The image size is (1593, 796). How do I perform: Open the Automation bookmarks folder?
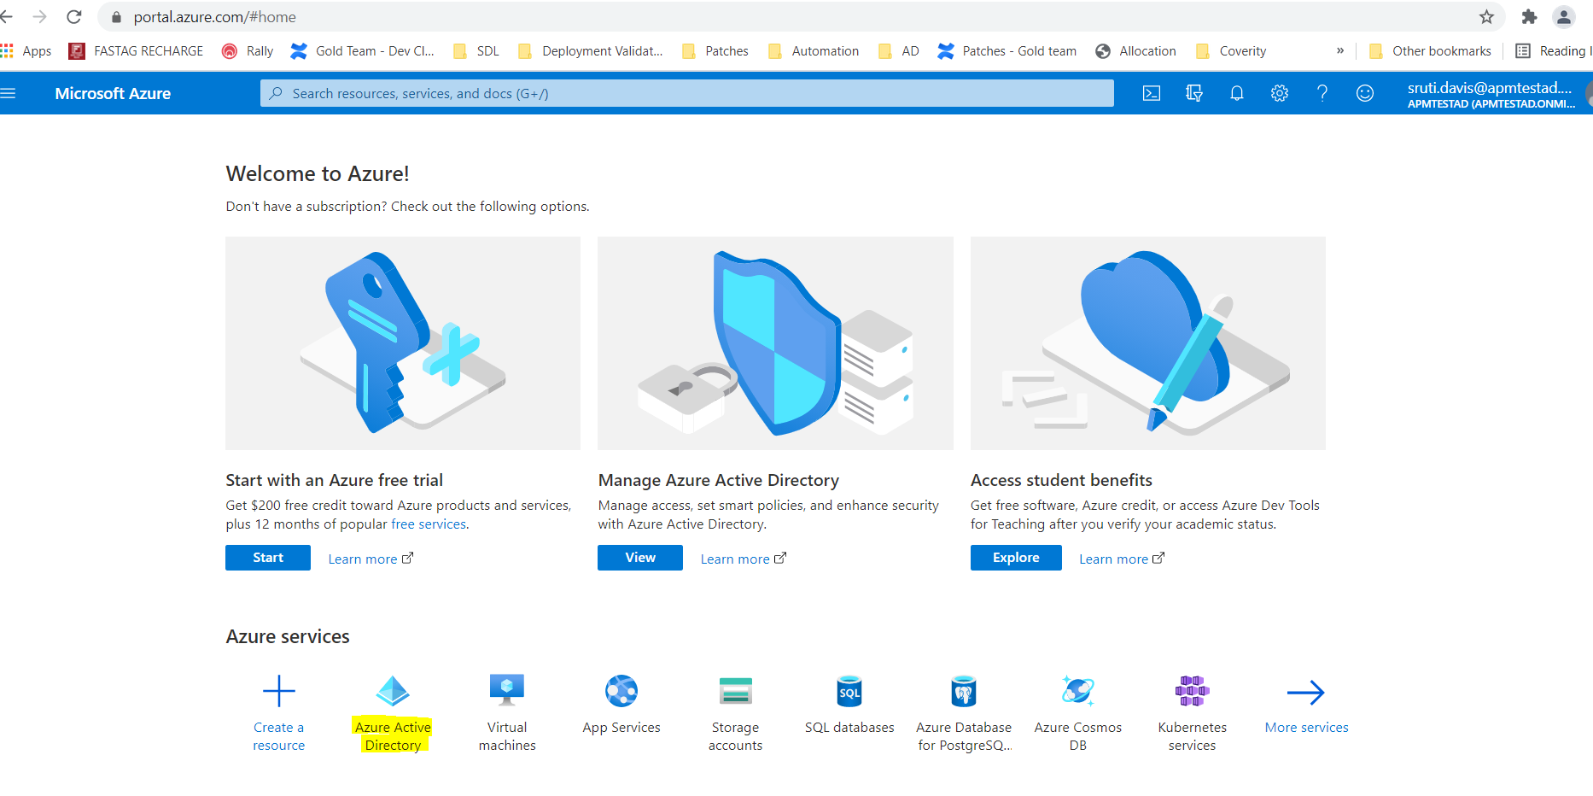tap(814, 51)
